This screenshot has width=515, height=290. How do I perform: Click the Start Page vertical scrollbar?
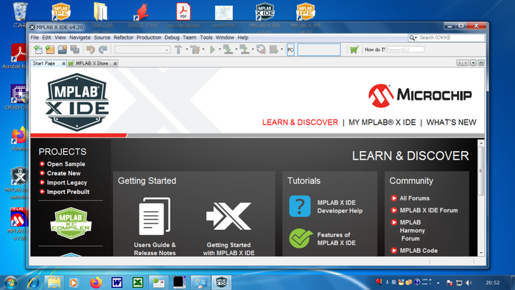[481, 200]
